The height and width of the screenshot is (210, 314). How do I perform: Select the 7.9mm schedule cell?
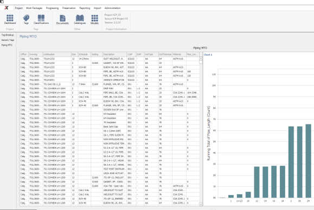coord(84,84)
